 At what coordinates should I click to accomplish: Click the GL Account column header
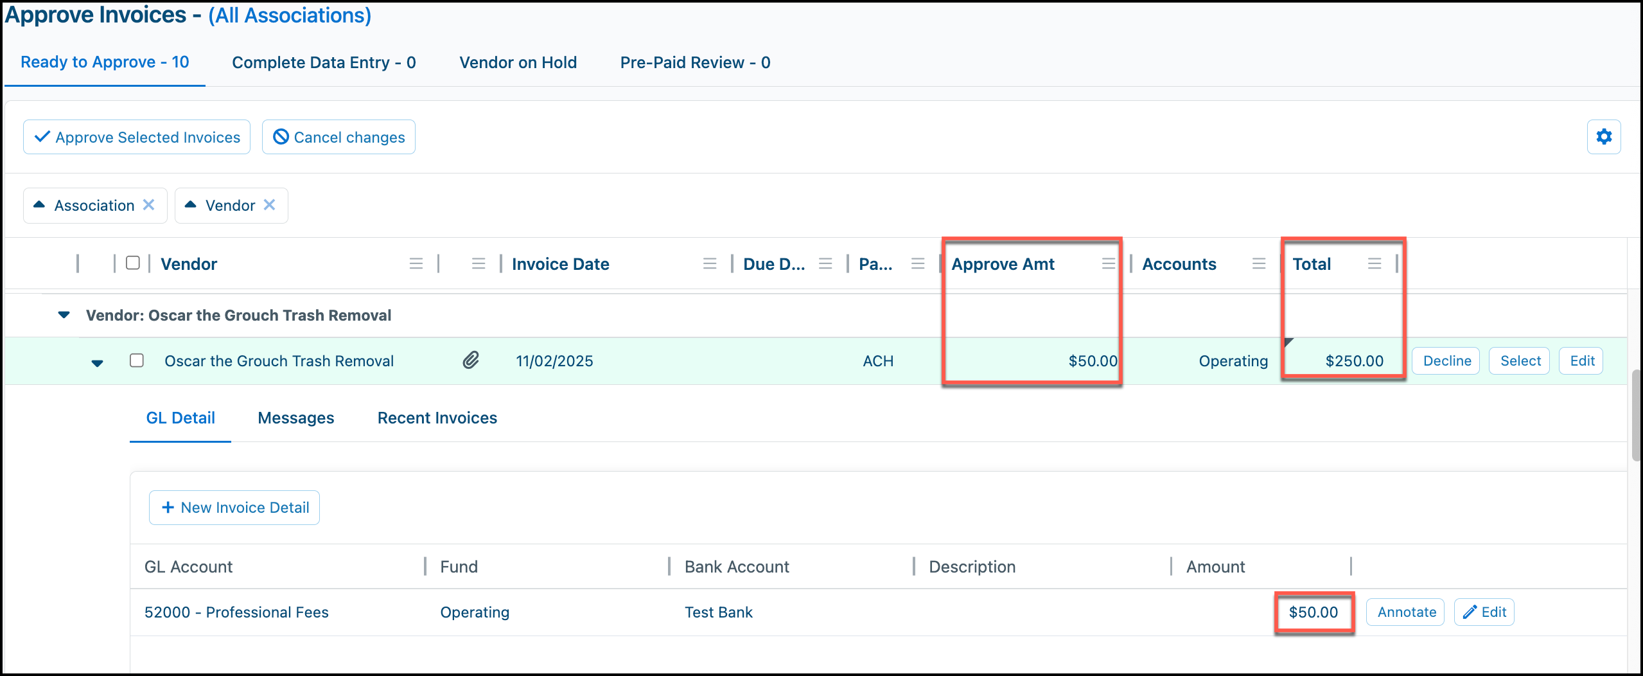pyautogui.click(x=188, y=567)
